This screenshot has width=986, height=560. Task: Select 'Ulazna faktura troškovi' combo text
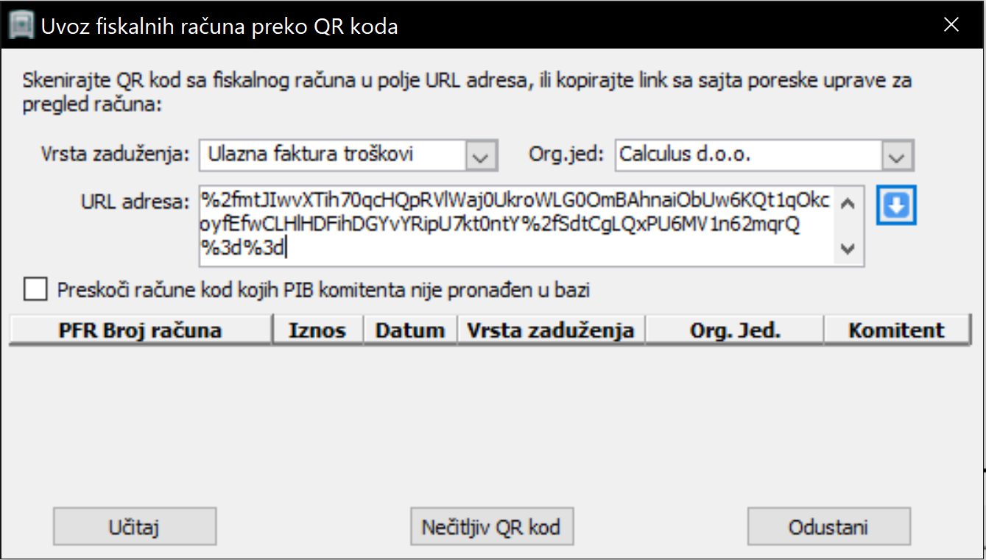pyautogui.click(x=311, y=155)
